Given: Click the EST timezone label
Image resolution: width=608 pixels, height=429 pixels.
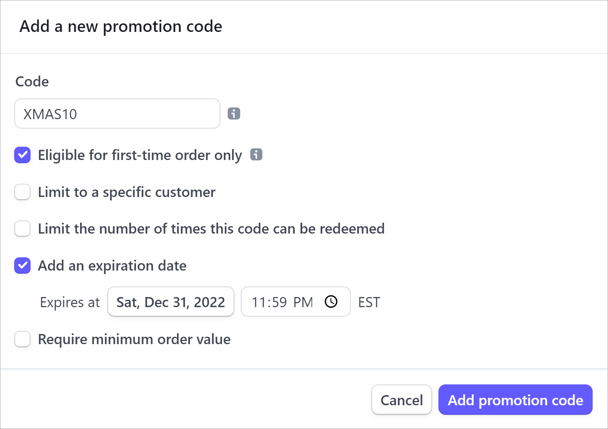Looking at the screenshot, I should pyautogui.click(x=369, y=302).
